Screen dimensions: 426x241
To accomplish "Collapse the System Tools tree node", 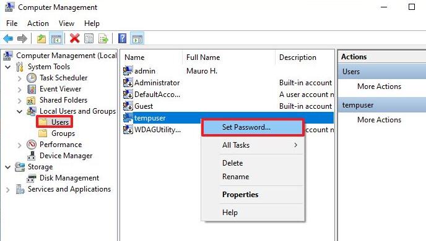I will point(8,67).
